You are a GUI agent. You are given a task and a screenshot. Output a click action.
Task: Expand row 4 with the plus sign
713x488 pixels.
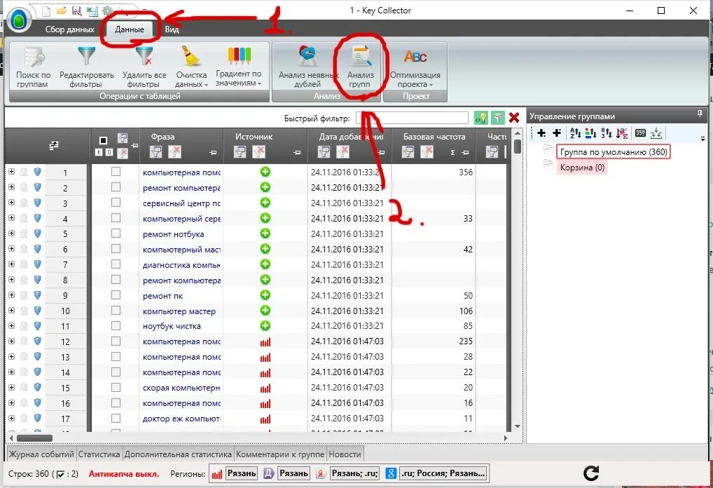11,218
